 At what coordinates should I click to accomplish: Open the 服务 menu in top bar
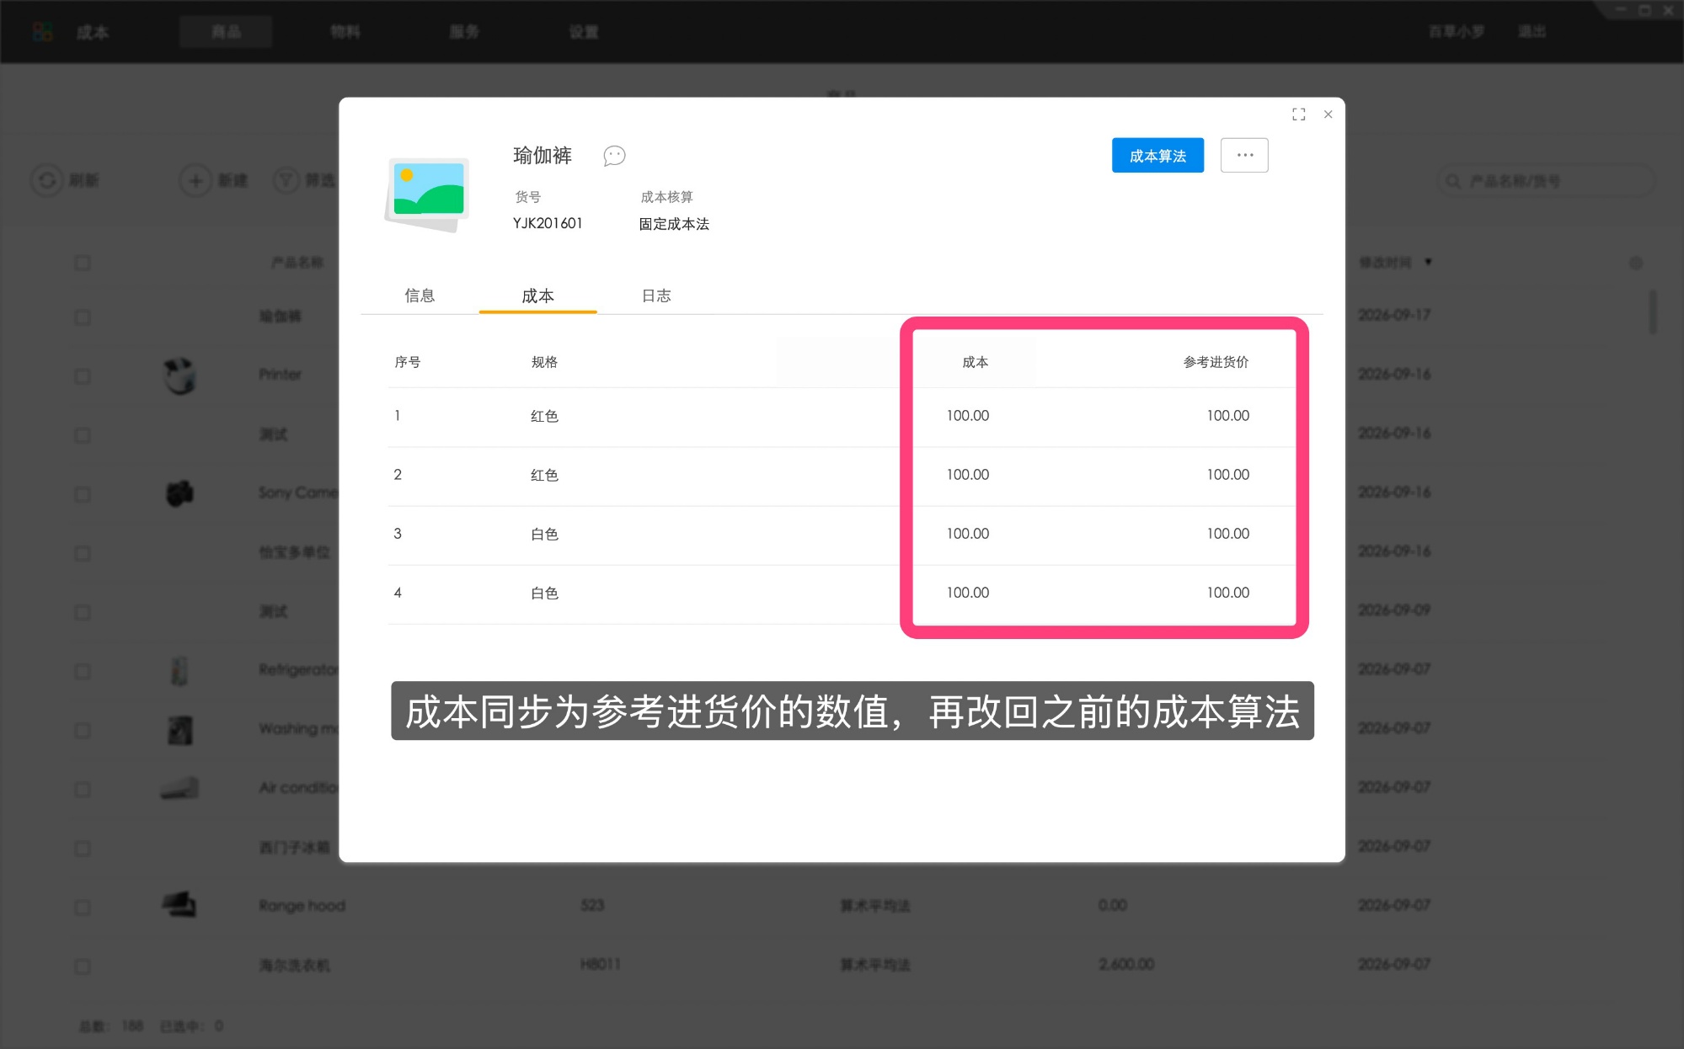464,32
